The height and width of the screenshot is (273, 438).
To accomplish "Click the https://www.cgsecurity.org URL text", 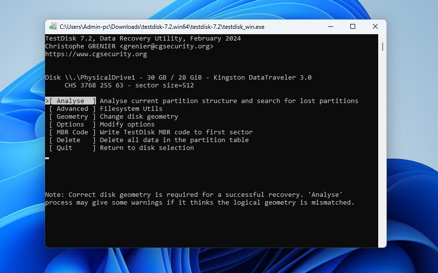I will point(96,54).
